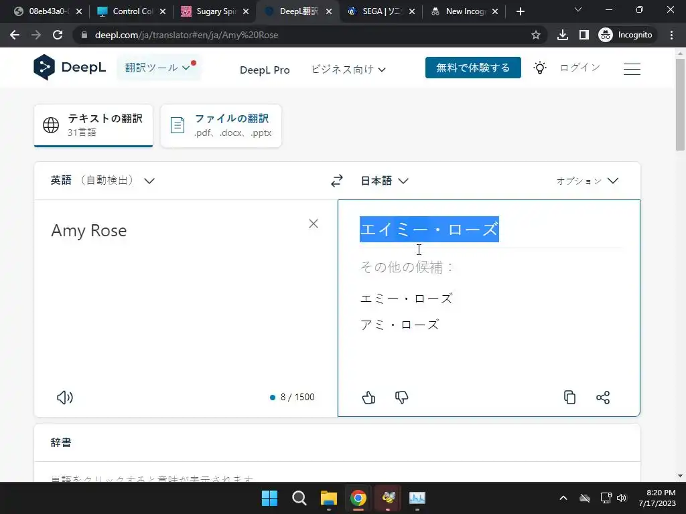
Task: Bookmark page with star icon
Action: click(535, 35)
